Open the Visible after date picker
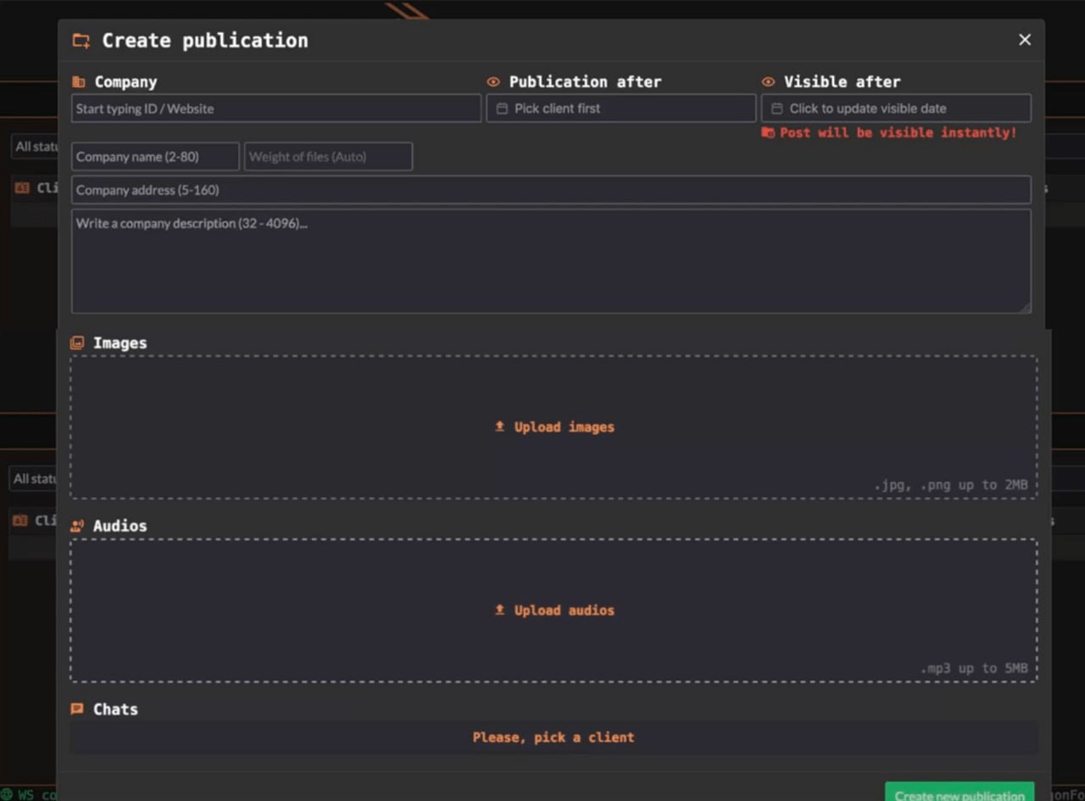This screenshot has width=1085, height=801. click(895, 108)
